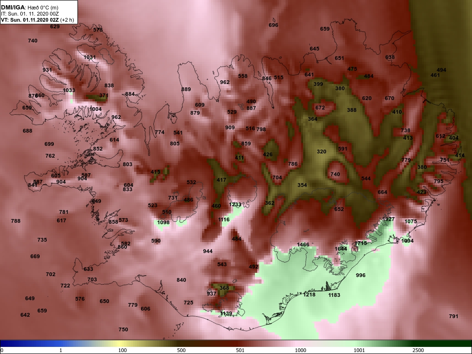The image size is (472, 354).
Task: Click the map value 1075
Action: coord(411,221)
